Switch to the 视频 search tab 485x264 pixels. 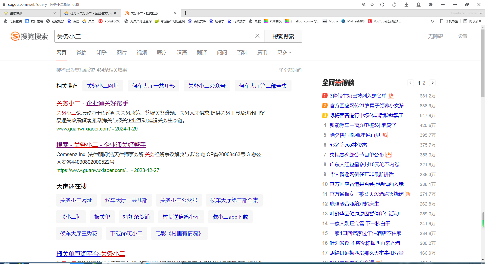(142, 52)
